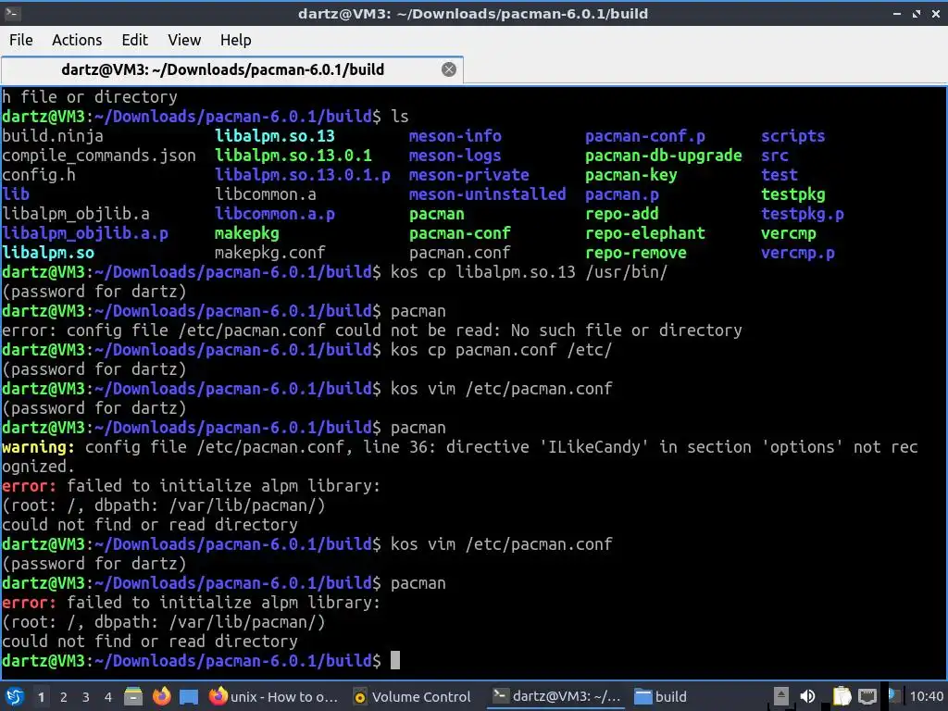Click the yellow 'warning:' text

tap(38, 447)
